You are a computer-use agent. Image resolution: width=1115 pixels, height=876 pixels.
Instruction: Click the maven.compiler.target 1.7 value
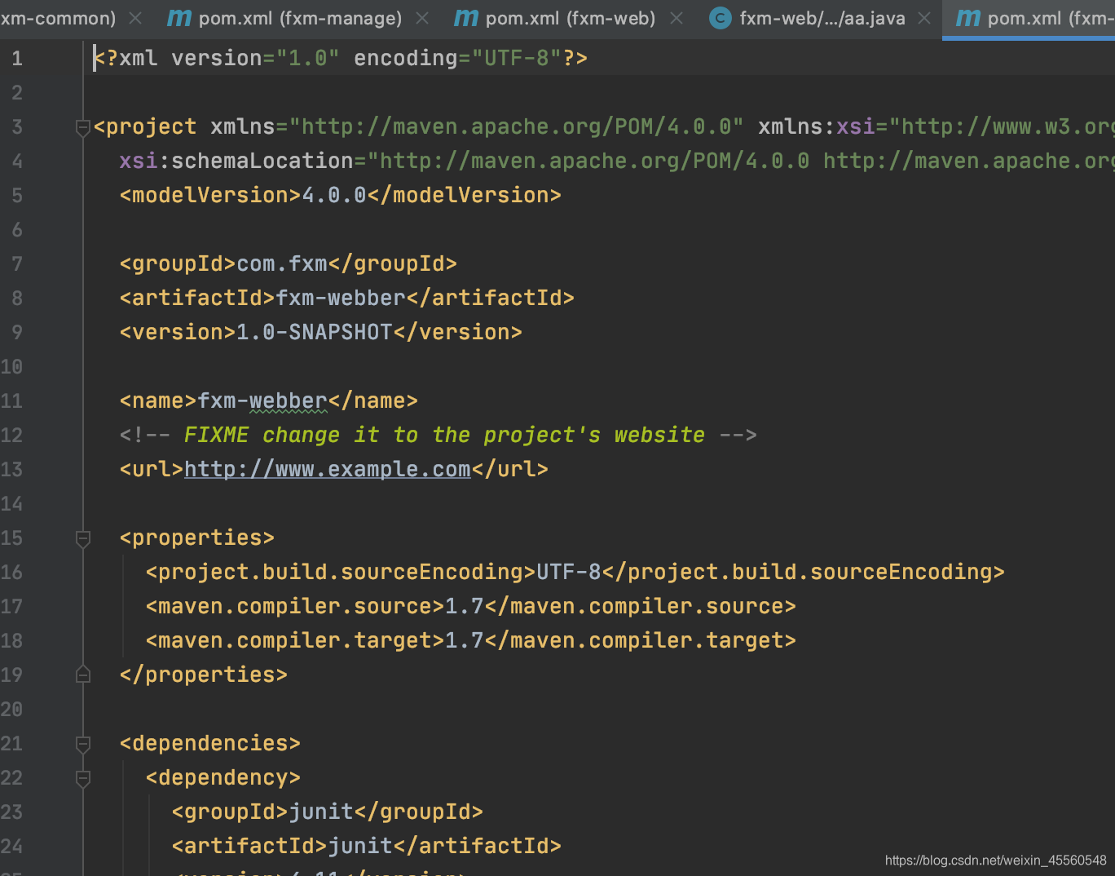tap(465, 640)
